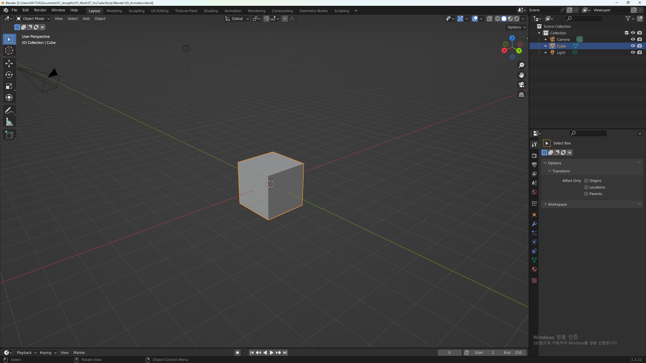The image size is (646, 363).
Task: Open the Object Mode dropdown
Action: (33, 19)
